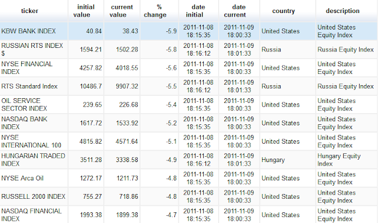Click the current value 38.43
Viewport: 378px width, 223px height.
click(x=130, y=31)
